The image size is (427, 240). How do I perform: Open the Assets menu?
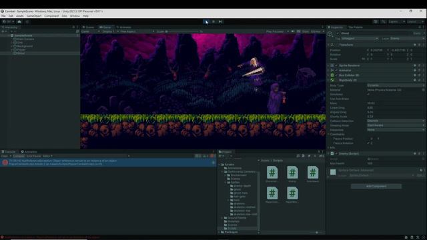pyautogui.click(x=19, y=16)
